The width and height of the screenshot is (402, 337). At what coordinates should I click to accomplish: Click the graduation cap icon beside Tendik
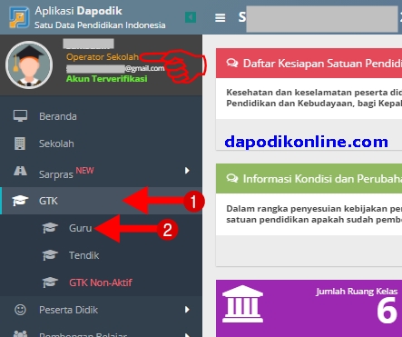click(x=50, y=255)
